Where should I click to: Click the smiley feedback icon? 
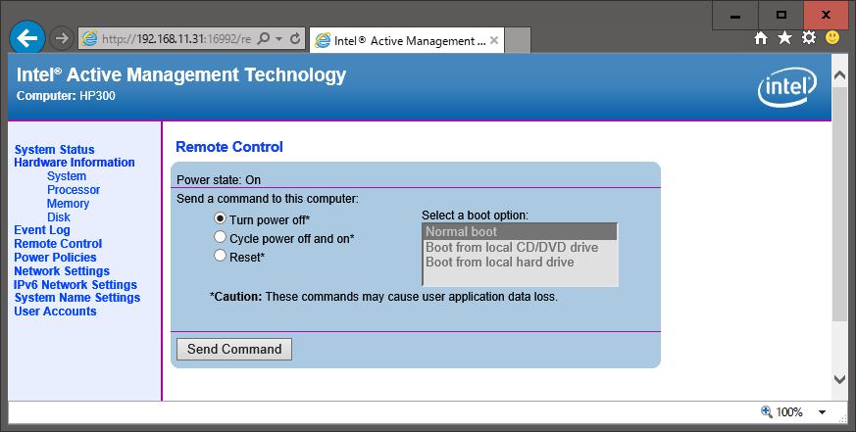832,37
